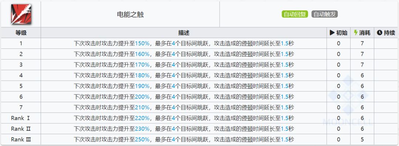Click the 150% value in level 1 row

point(142,43)
